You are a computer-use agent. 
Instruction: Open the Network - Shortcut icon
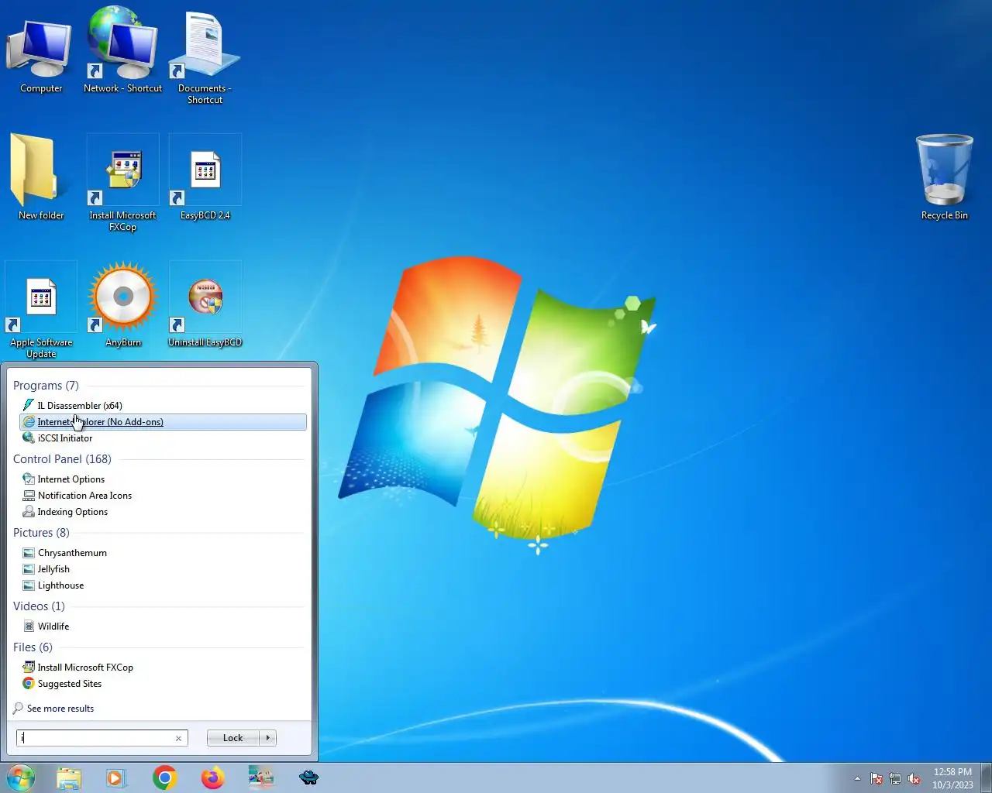click(x=123, y=50)
